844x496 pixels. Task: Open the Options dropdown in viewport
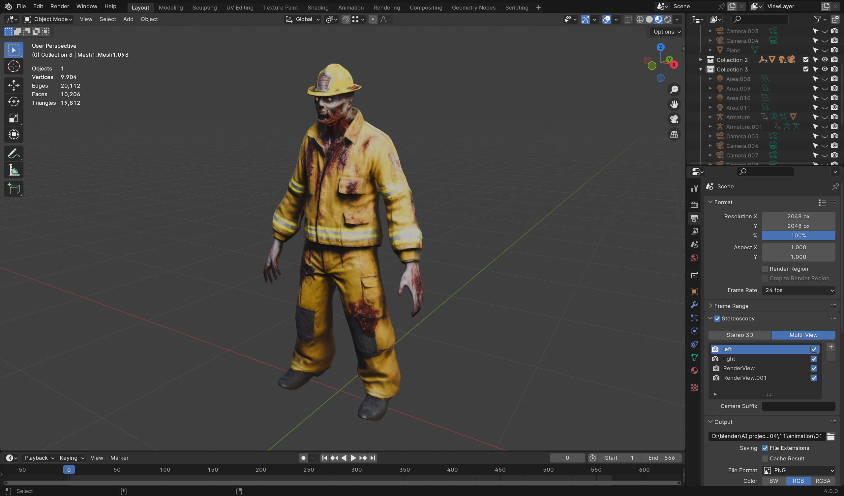[667, 32]
